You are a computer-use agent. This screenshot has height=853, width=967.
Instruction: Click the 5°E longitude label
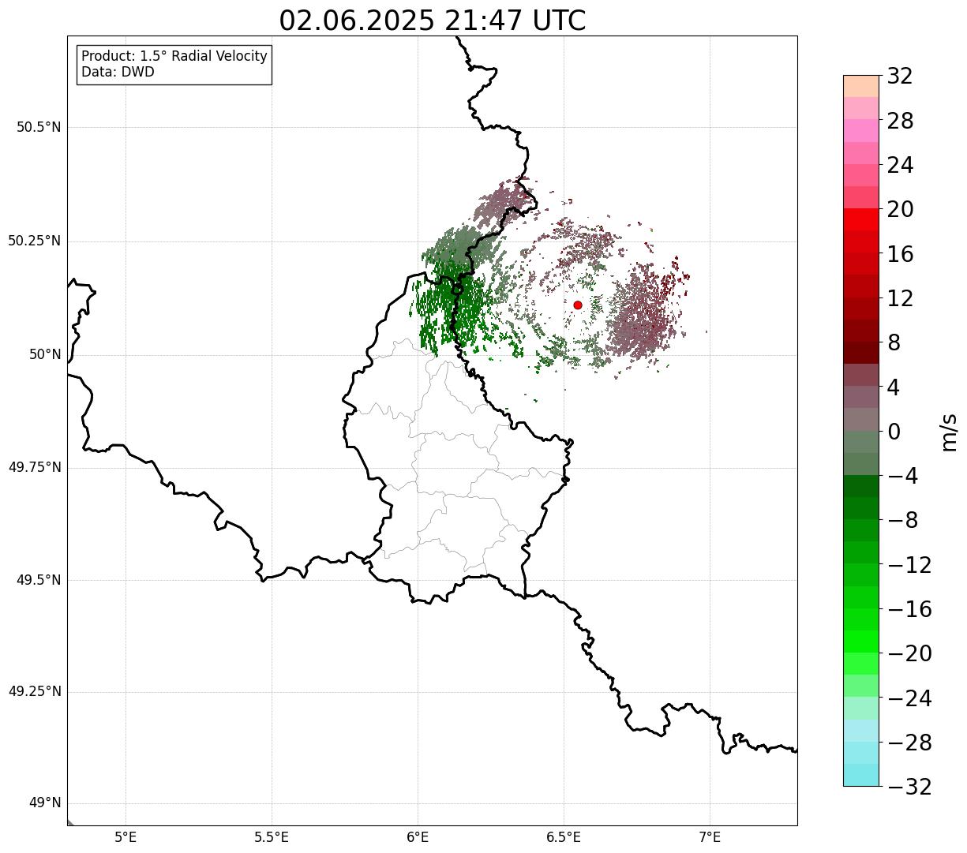pyautogui.click(x=126, y=837)
